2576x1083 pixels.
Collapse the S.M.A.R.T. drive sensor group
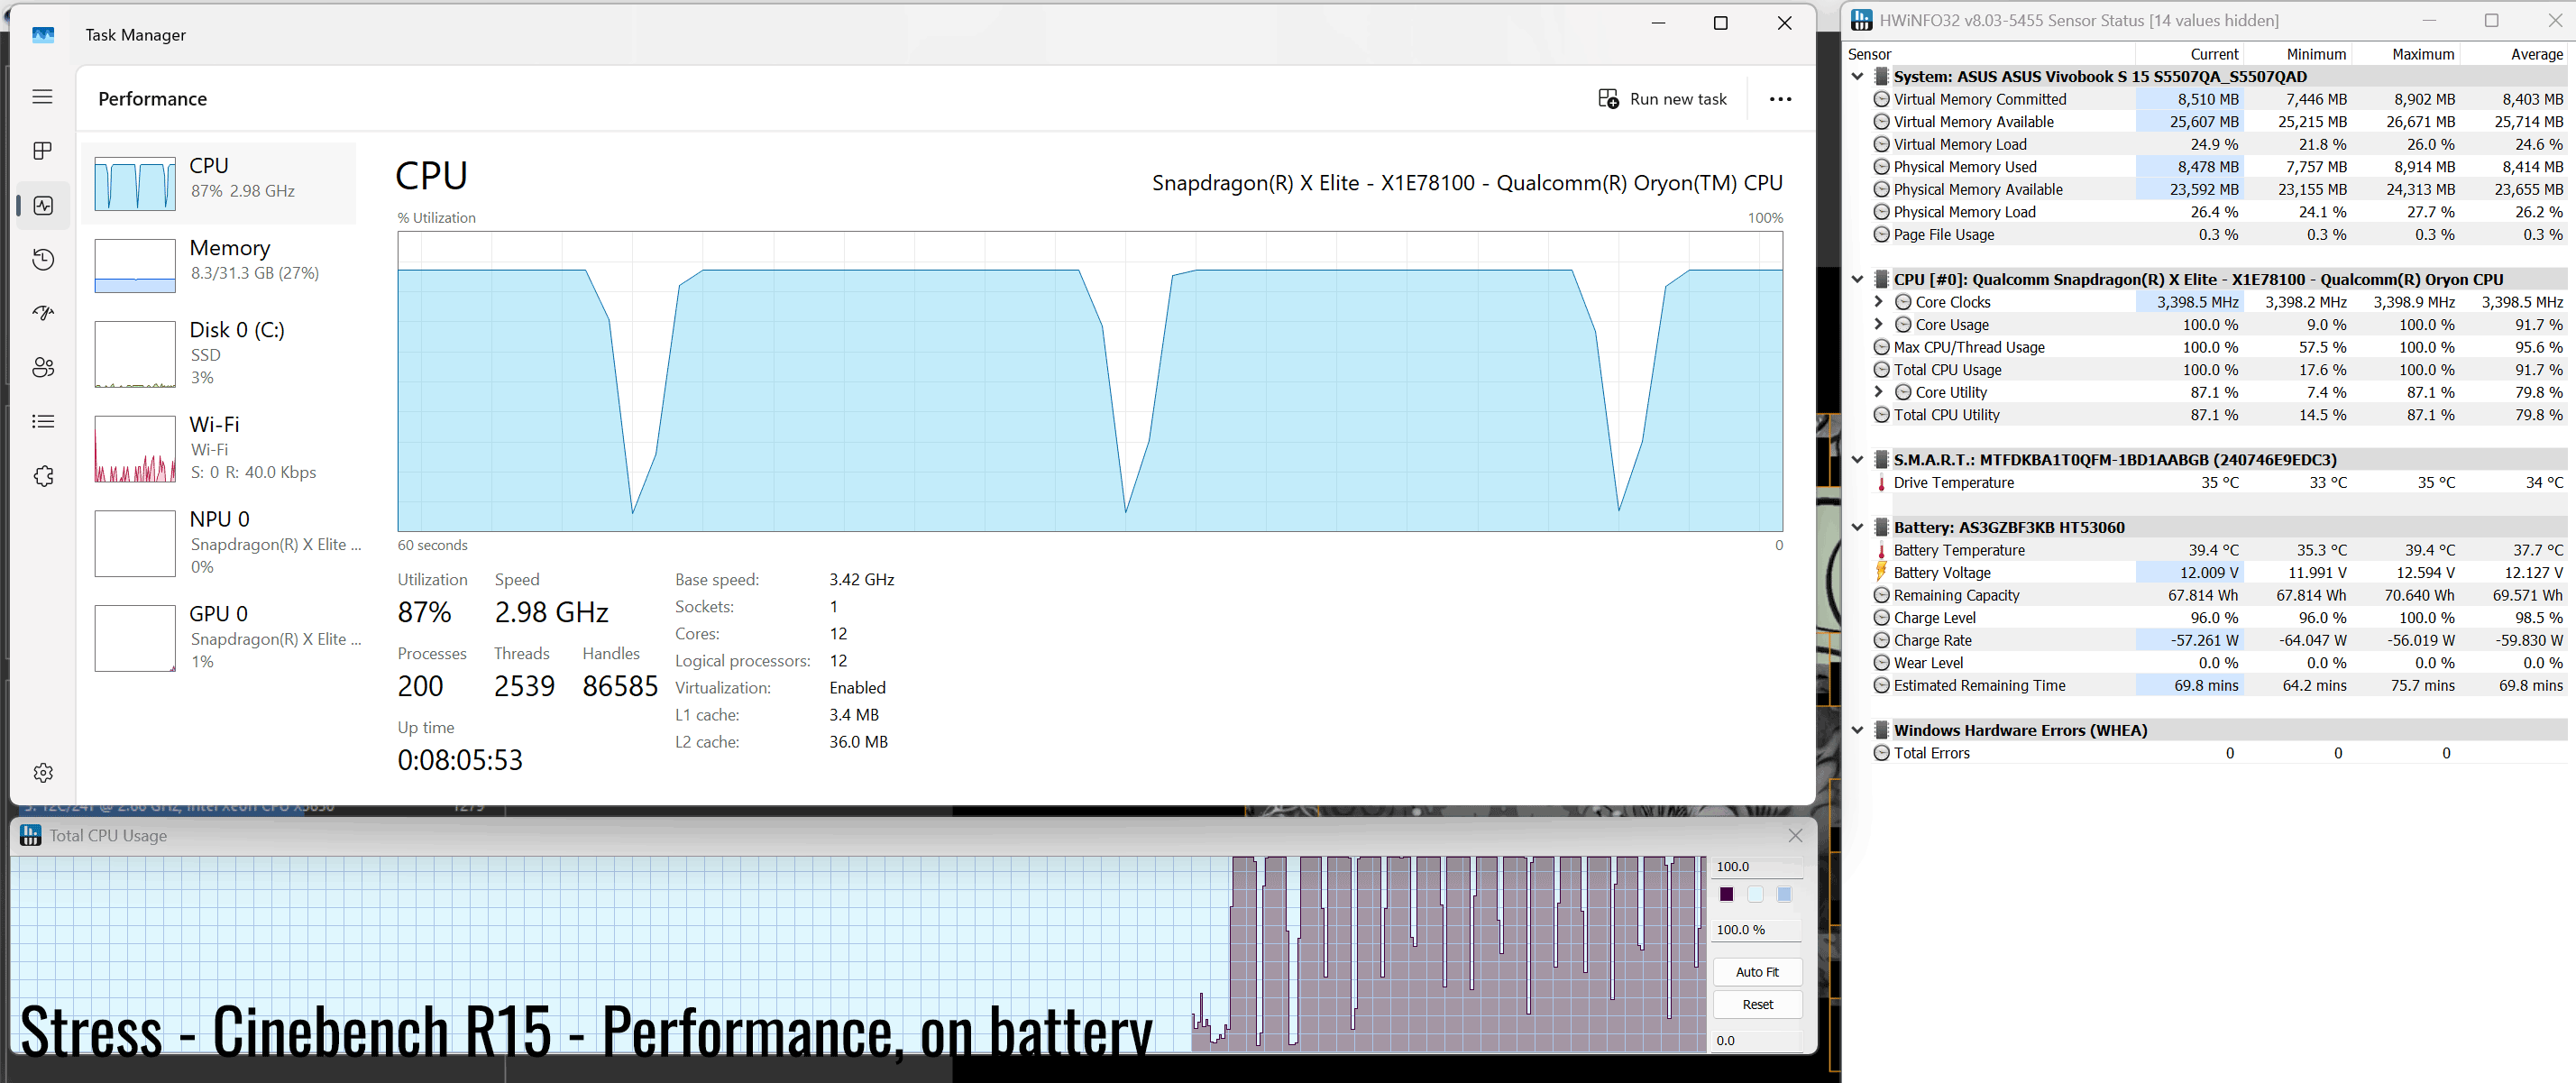(x=1857, y=460)
